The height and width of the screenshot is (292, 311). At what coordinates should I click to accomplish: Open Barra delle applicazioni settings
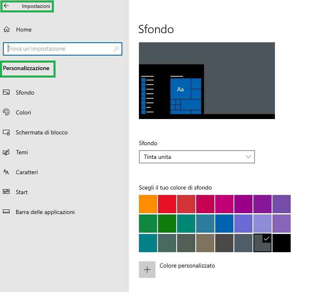[x=45, y=212]
